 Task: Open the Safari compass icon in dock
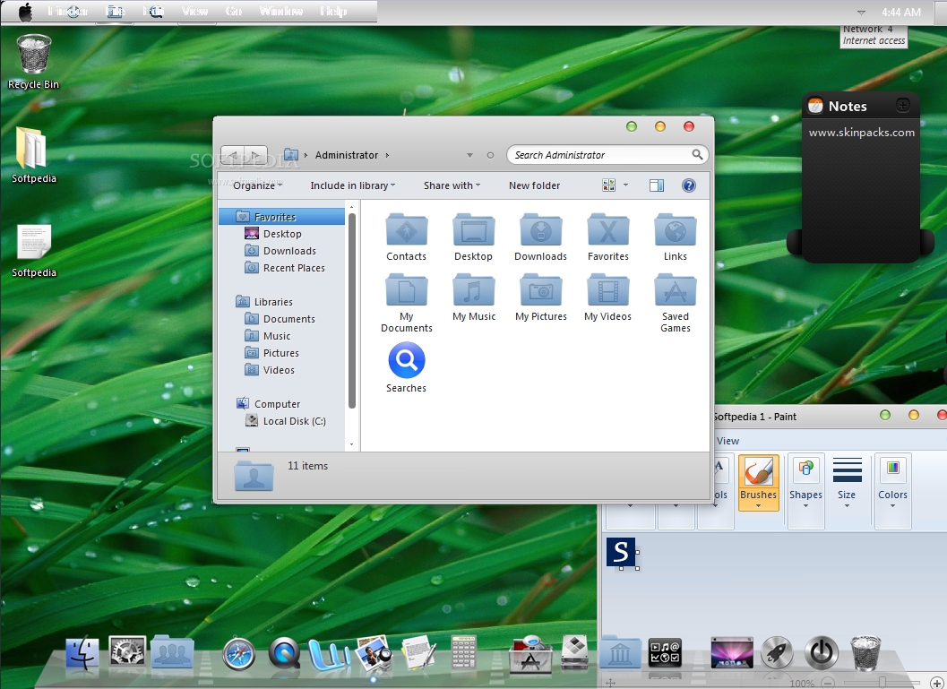pyautogui.click(x=238, y=653)
